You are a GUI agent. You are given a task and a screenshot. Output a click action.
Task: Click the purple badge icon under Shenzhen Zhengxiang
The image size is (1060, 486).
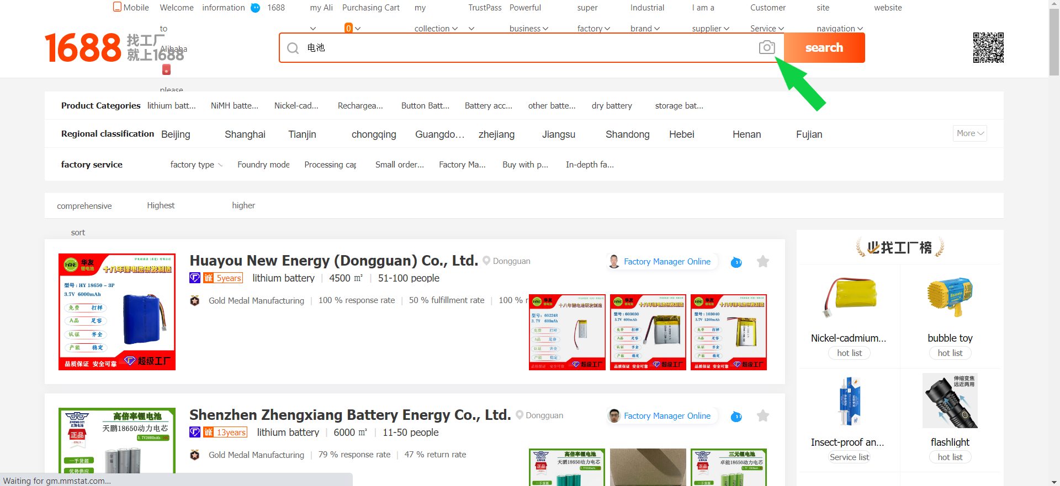(x=195, y=432)
